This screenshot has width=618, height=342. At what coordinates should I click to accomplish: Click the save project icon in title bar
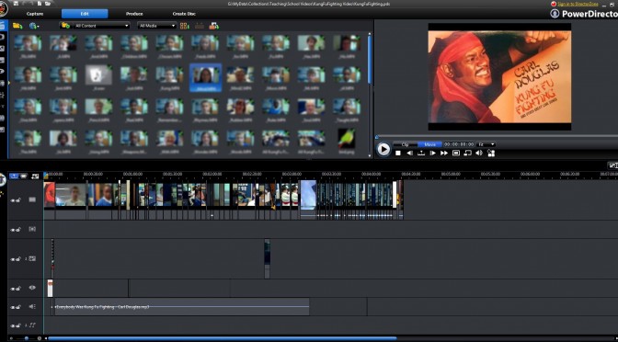[x=17, y=3]
